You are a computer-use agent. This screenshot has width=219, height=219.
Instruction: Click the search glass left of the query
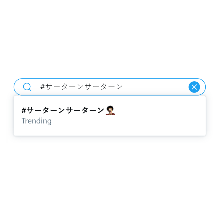tap(27, 87)
